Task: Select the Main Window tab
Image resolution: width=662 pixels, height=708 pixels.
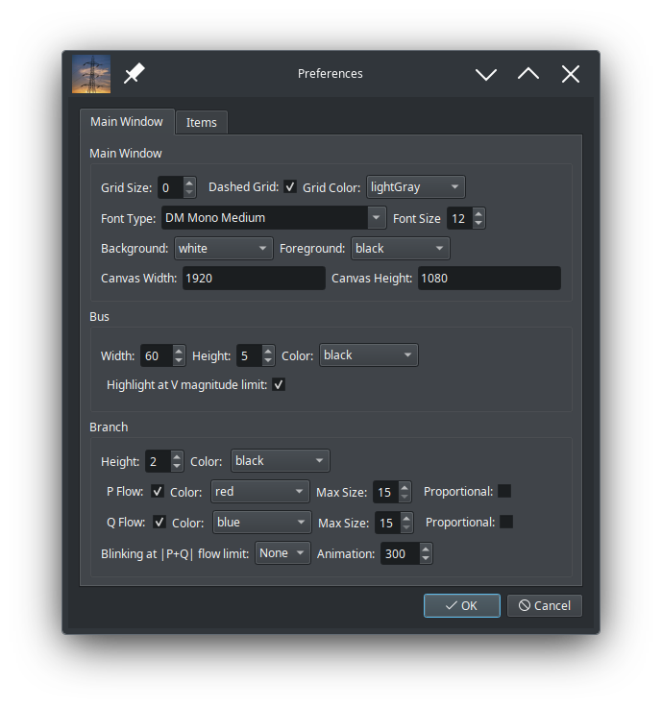Action: [x=127, y=121]
